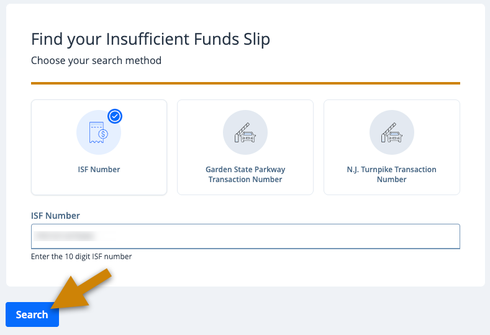The image size is (490, 335).
Task: Click the dollar coin on the receipt icon
Action: 103,134
